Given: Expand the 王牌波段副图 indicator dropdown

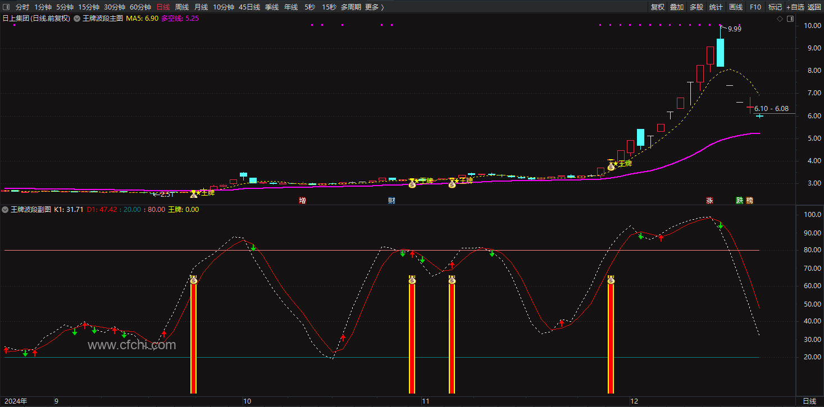Looking at the screenshot, I should click(6, 210).
